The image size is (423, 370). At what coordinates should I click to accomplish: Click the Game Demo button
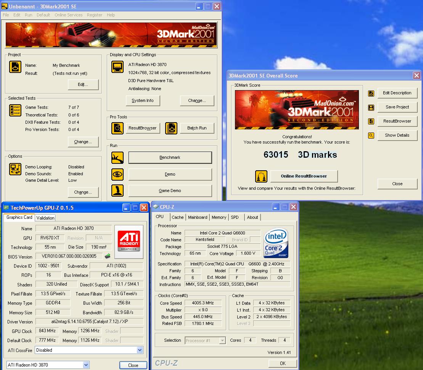point(170,191)
